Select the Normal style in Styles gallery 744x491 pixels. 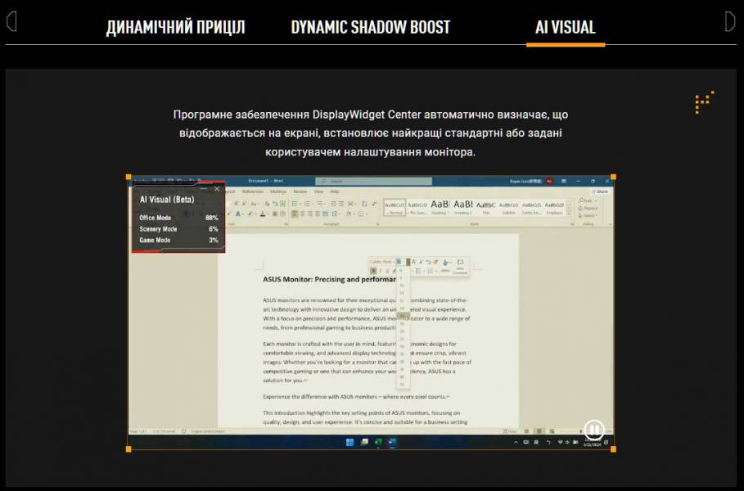pyautogui.click(x=395, y=207)
